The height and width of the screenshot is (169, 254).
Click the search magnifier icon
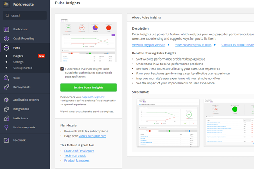point(7,15)
